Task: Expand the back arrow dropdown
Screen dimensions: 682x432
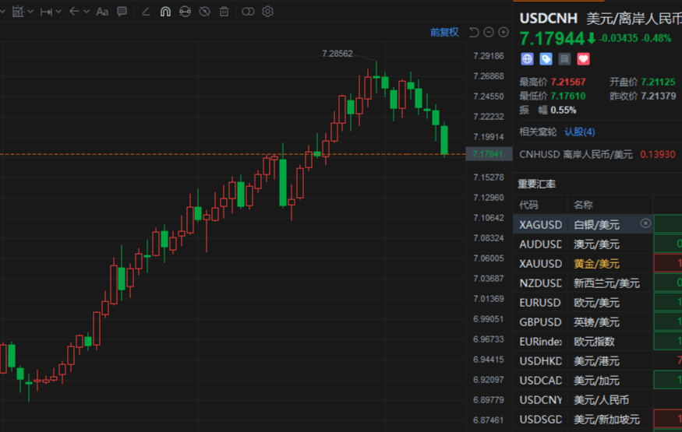Action: [85, 12]
